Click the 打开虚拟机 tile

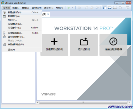(x=84, y=45)
